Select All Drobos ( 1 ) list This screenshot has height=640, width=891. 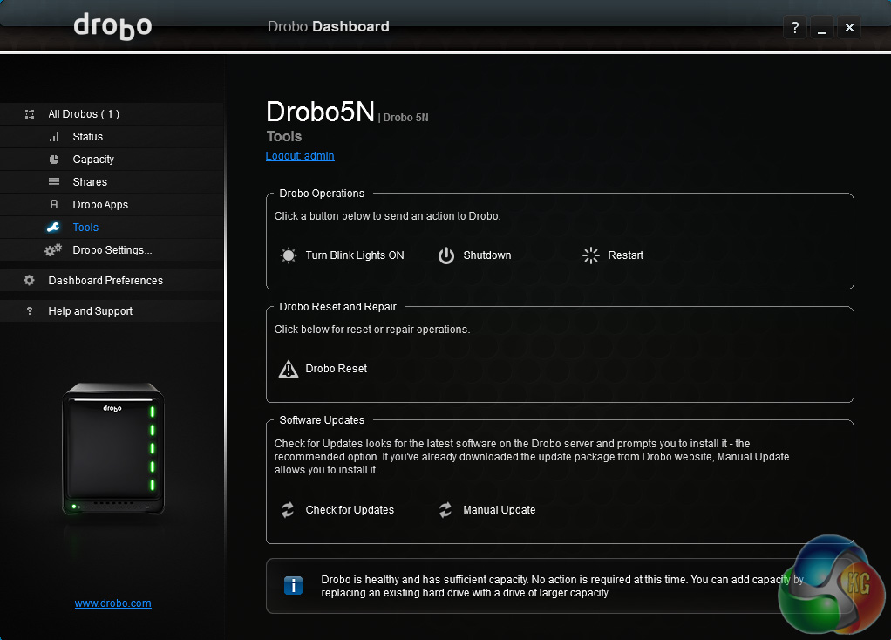point(84,114)
